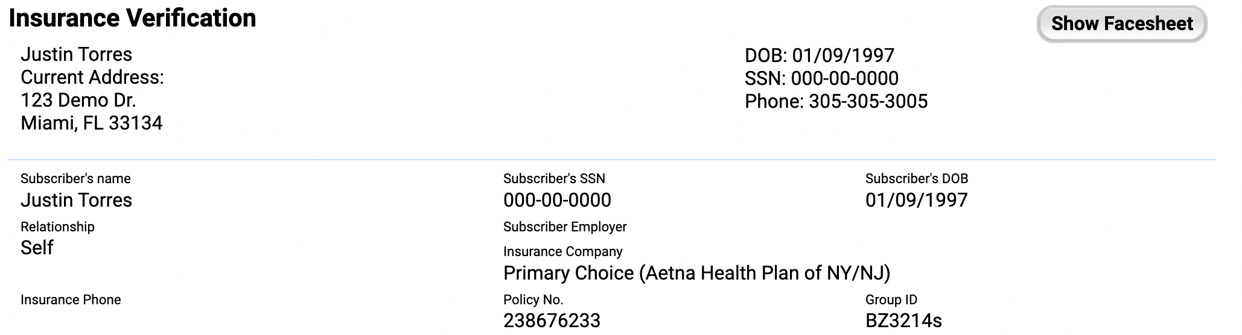The width and height of the screenshot is (1242, 335).
Task: Select the Relationship value Self
Action: 37,248
